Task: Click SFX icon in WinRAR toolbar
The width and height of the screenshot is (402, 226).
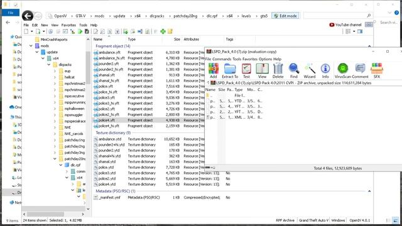Action: point(377,71)
